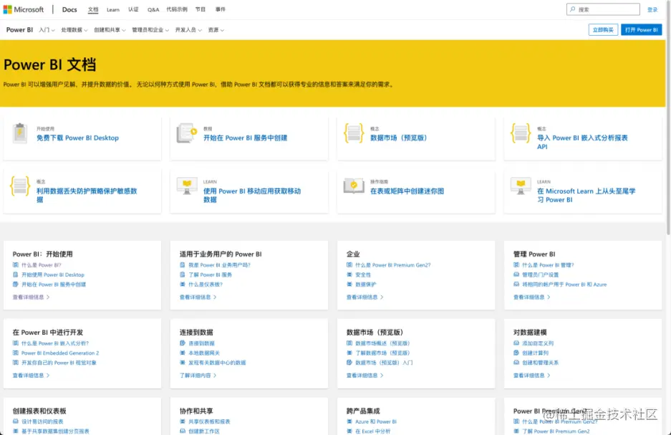Click the icon beside 创建和管理关系

click(516, 363)
